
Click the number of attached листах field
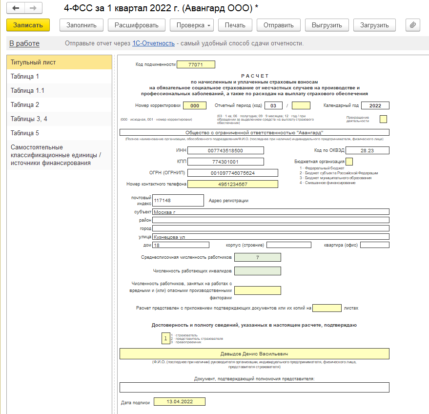click(x=327, y=308)
